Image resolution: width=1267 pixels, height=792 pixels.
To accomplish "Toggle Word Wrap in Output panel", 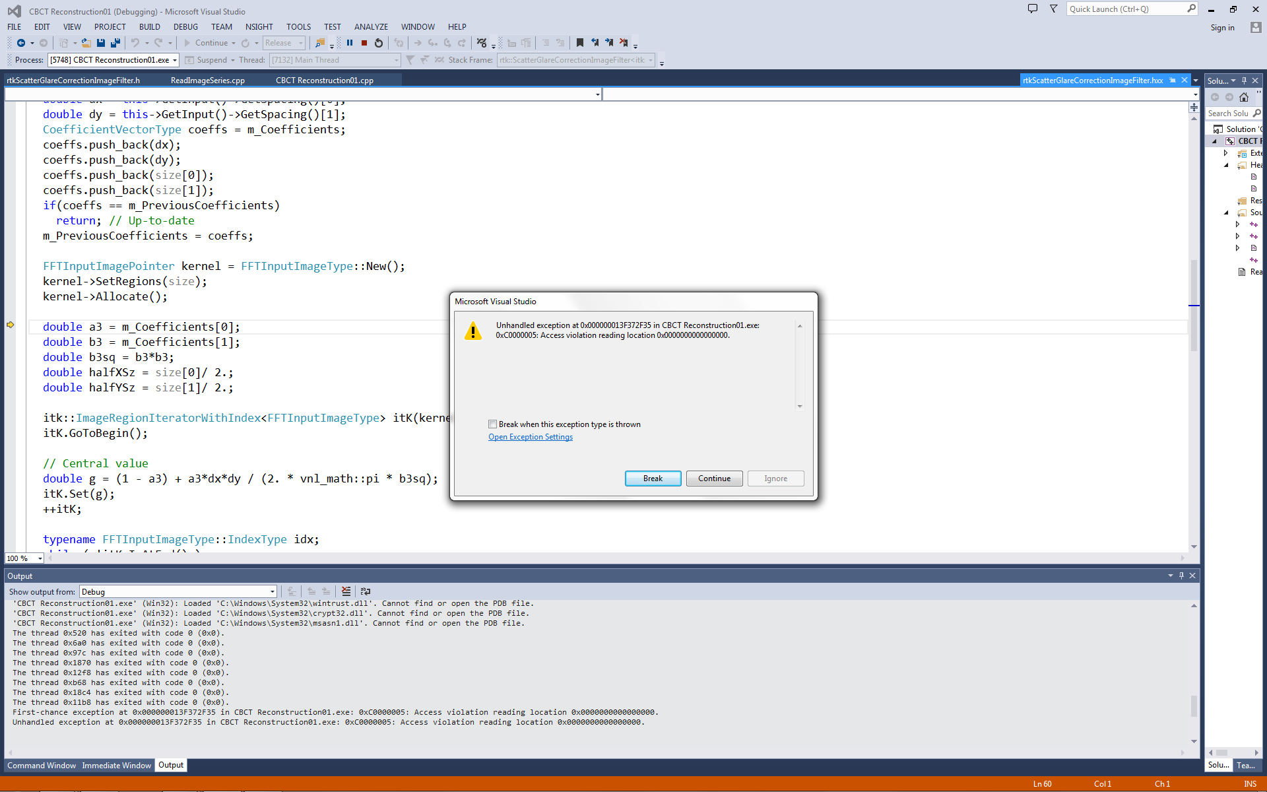I will tap(366, 591).
